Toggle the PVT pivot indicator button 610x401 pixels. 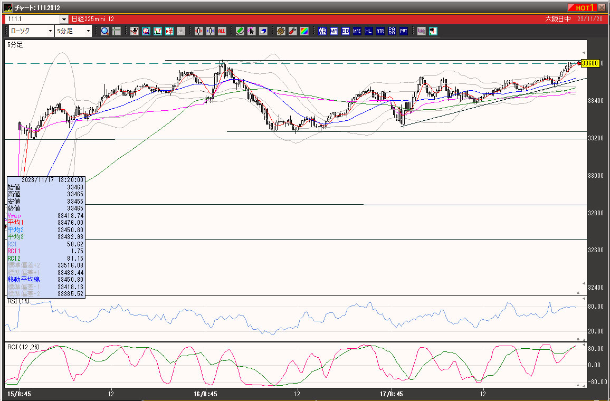(404, 31)
